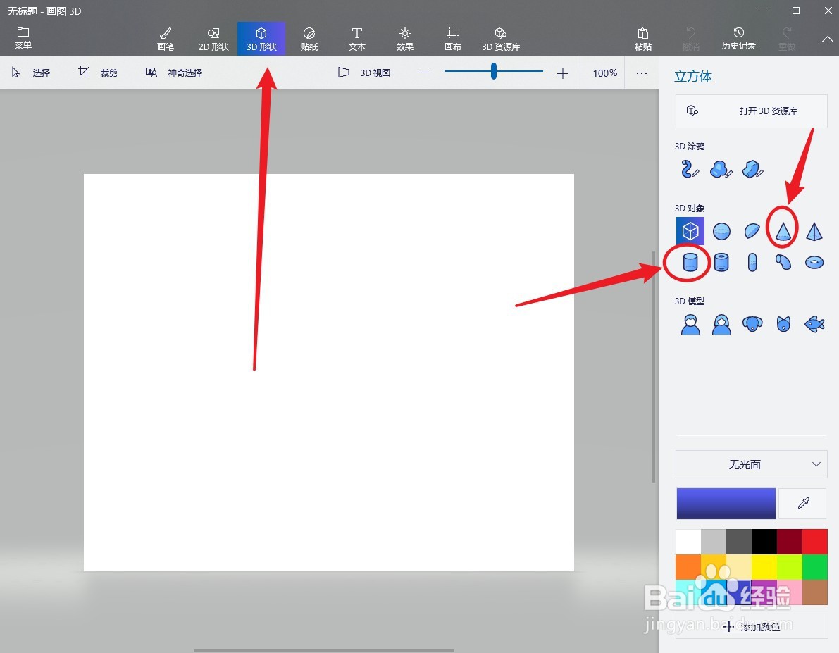
Task: Activate the 选择 select tool
Action: tap(31, 73)
